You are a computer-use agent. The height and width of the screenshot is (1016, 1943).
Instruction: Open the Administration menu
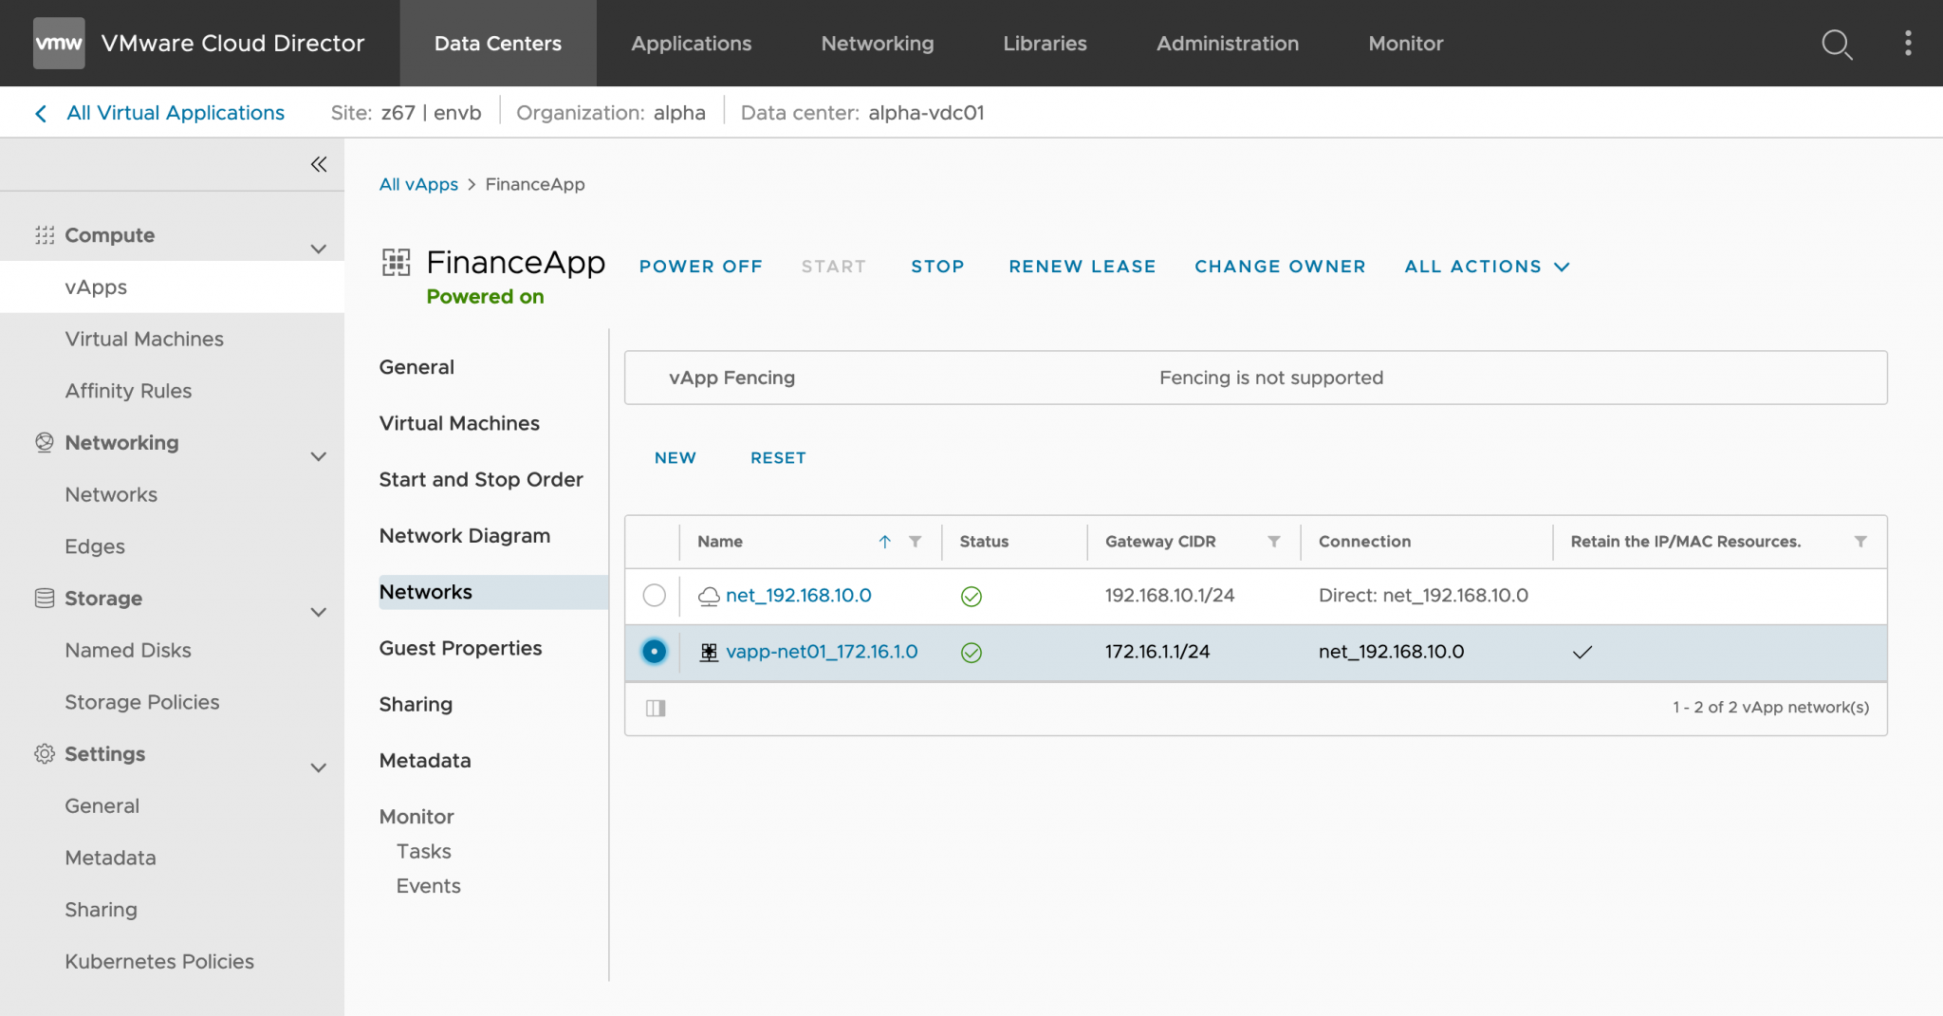point(1227,43)
